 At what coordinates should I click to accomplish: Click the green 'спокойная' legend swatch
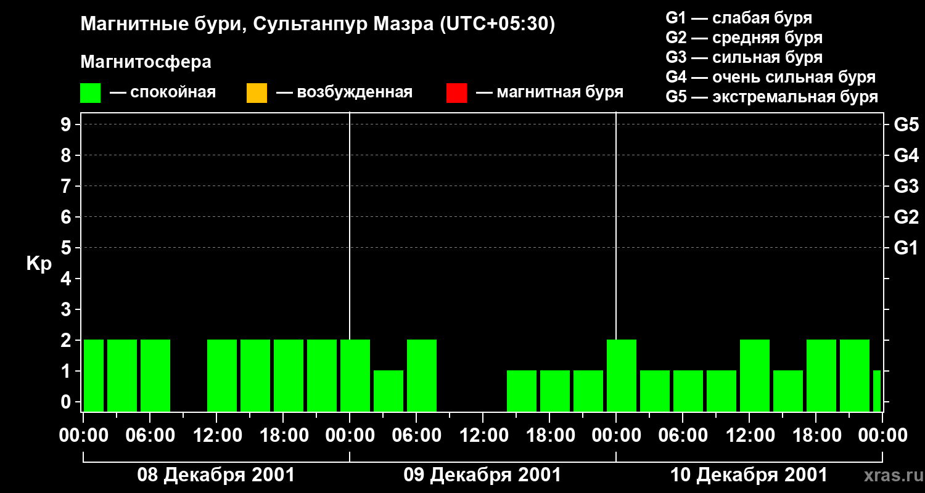point(91,93)
